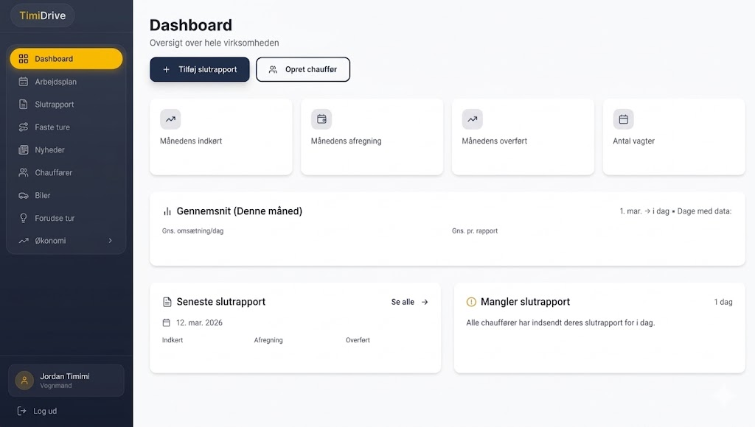Click the Gns. pr. rapport label

point(475,231)
